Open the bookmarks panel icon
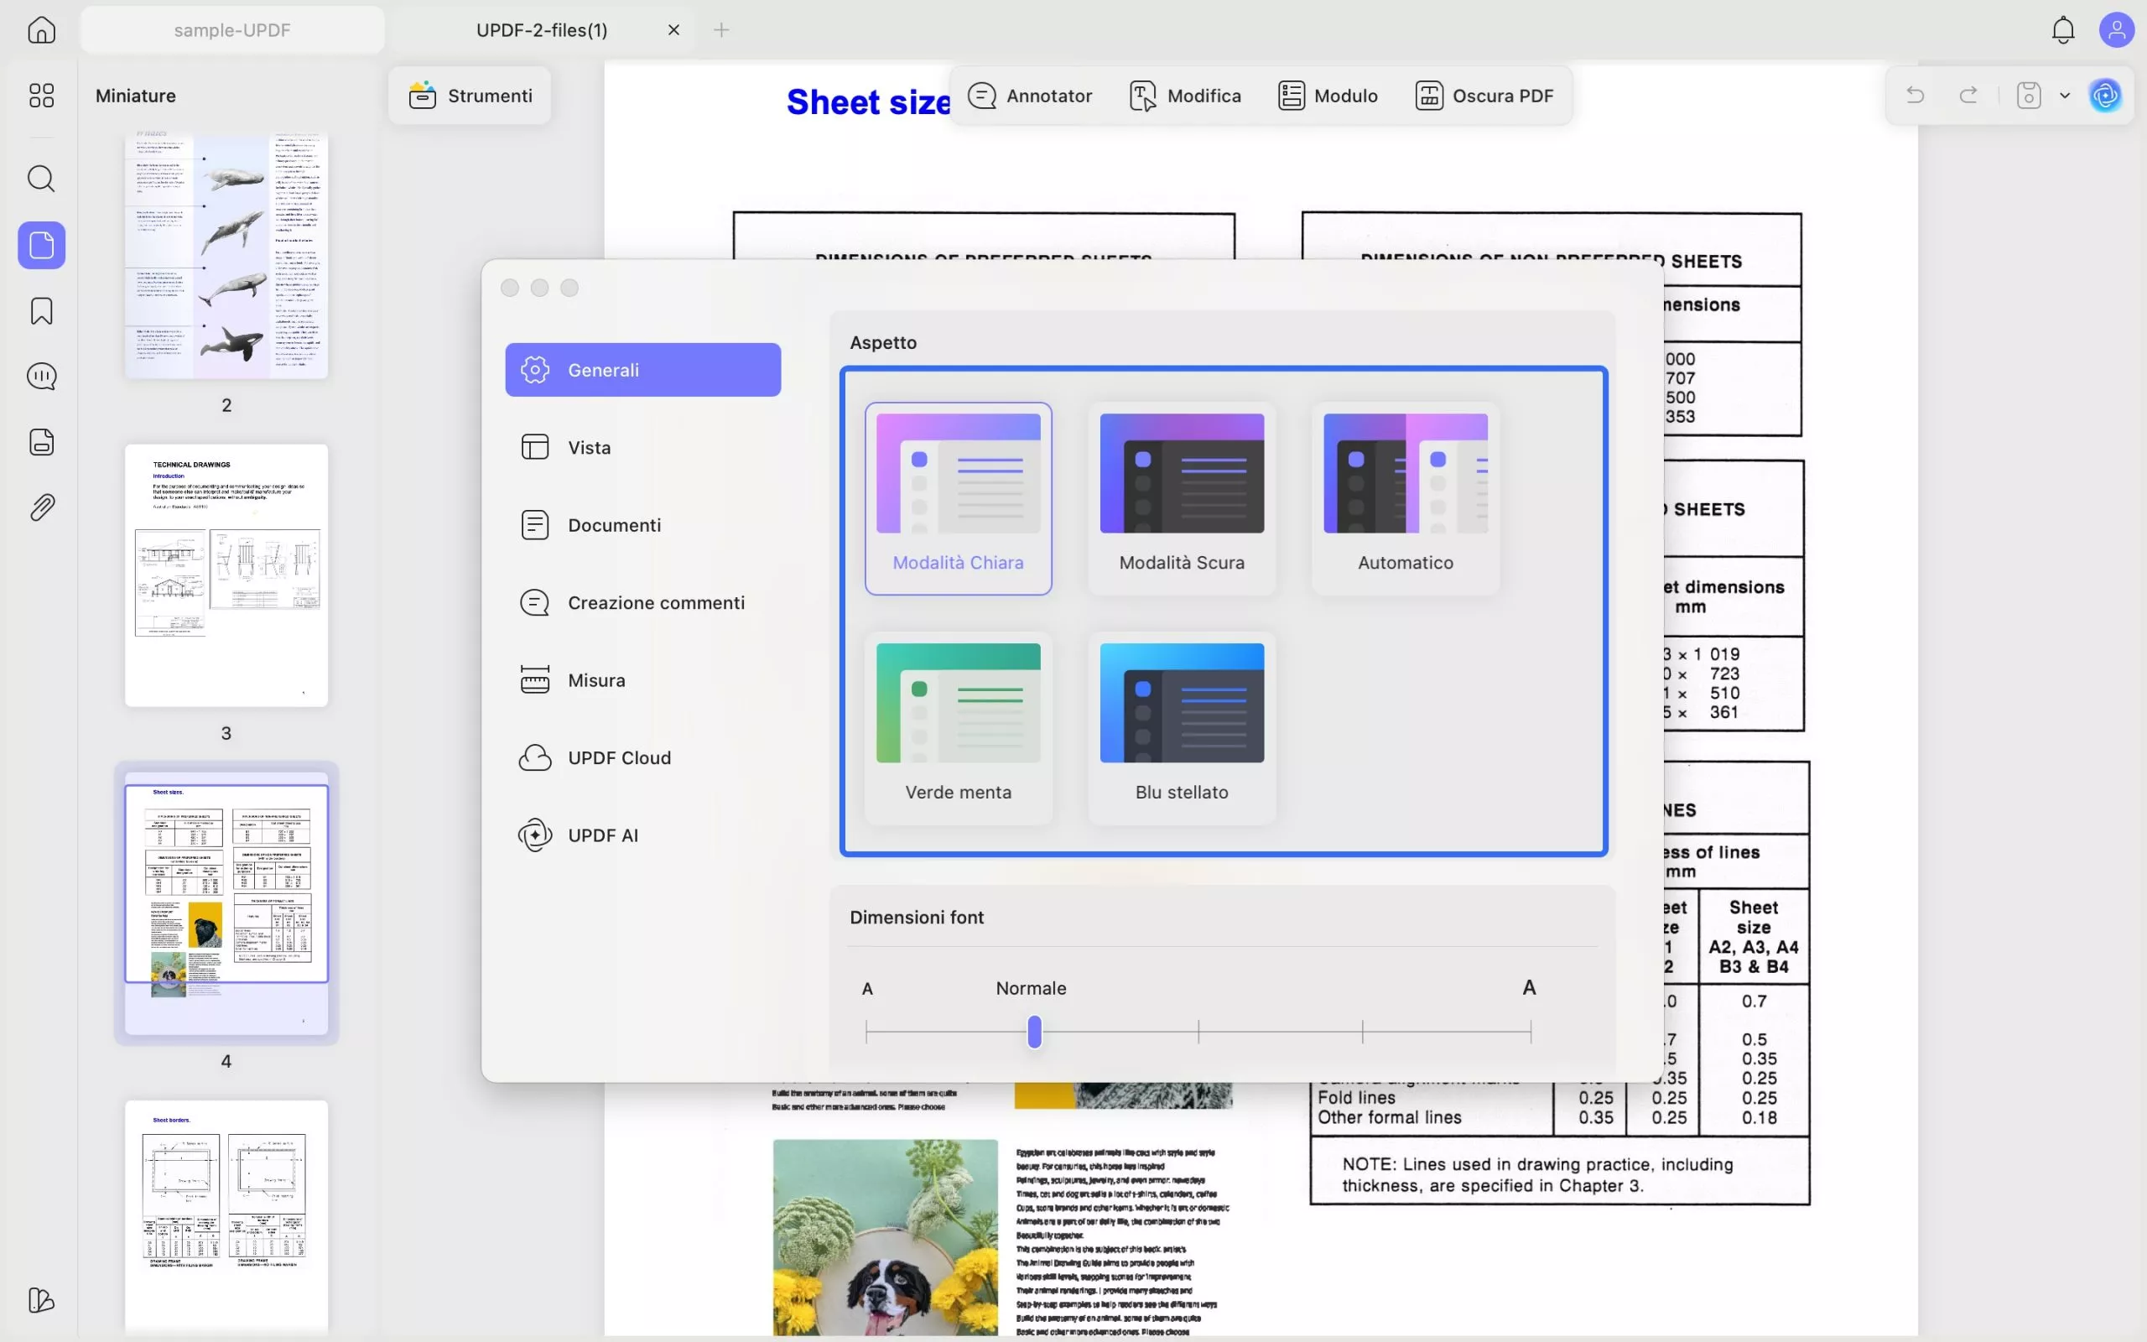 coord(42,310)
